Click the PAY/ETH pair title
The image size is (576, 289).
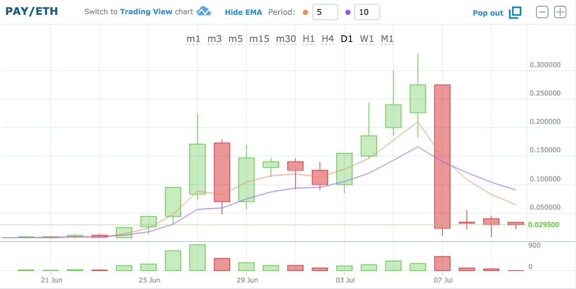(x=32, y=11)
